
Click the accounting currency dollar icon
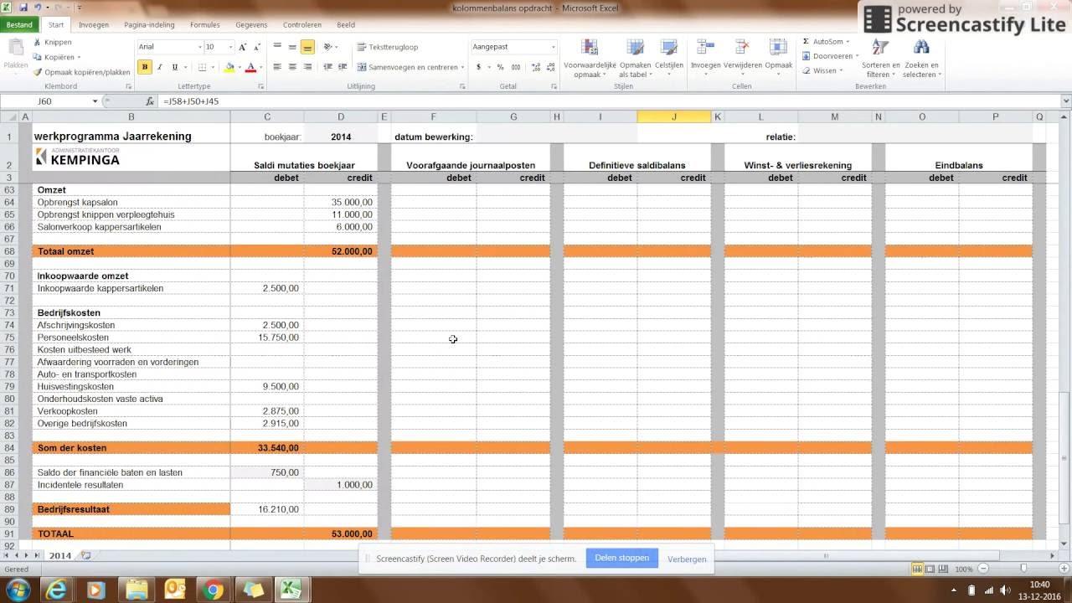click(x=479, y=67)
